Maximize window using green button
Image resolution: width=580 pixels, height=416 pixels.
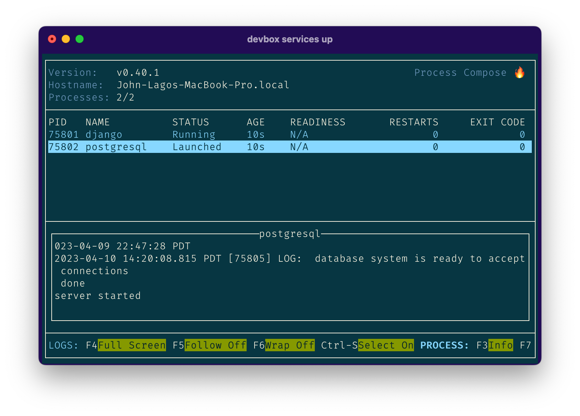80,39
